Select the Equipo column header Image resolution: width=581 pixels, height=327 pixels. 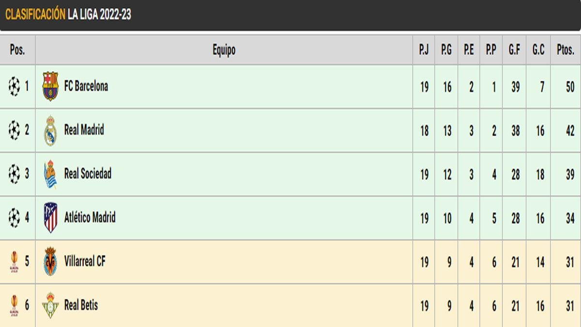pos(224,49)
